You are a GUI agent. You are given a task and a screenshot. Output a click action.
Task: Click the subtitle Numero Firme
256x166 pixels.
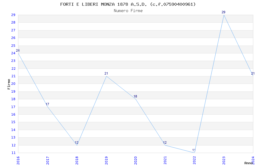pos(128,11)
